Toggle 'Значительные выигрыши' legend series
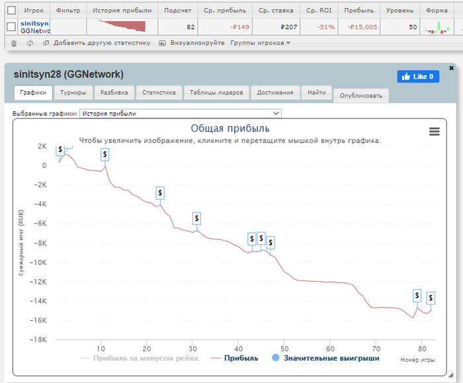The width and height of the screenshot is (463, 383). (x=325, y=359)
